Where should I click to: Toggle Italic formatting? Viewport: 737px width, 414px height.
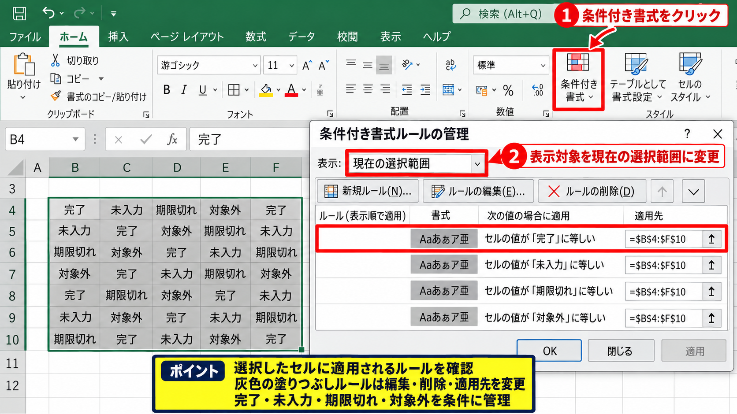184,90
